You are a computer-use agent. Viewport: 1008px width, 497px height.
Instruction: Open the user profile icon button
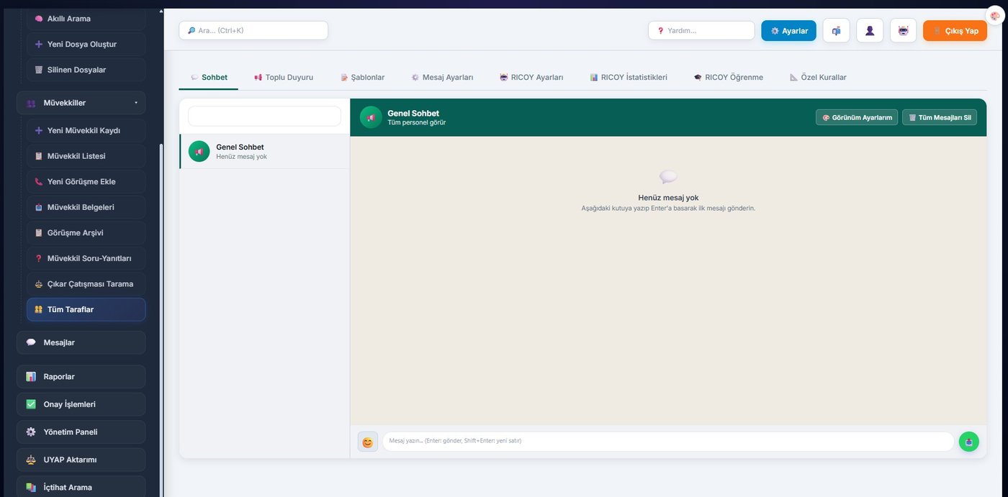click(870, 31)
